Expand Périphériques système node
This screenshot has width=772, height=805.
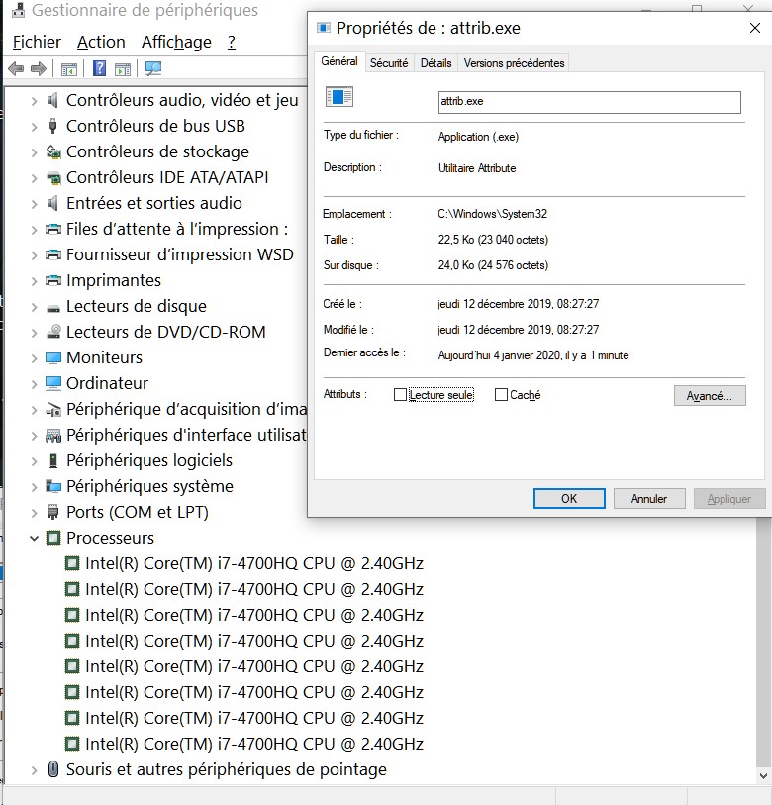(35, 487)
